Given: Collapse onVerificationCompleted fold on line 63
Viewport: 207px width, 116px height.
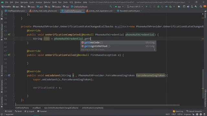Looking at the screenshot, I should [14, 34].
